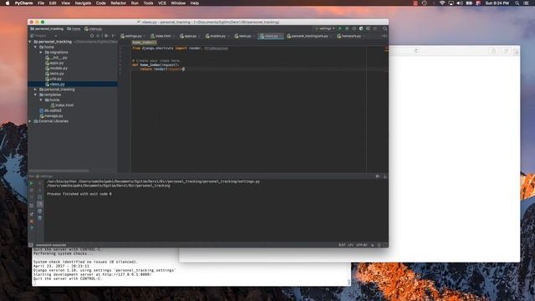Image resolution: width=535 pixels, height=301 pixels.
Task: Start debugging with the toolbar bug icon
Action: (347, 28)
